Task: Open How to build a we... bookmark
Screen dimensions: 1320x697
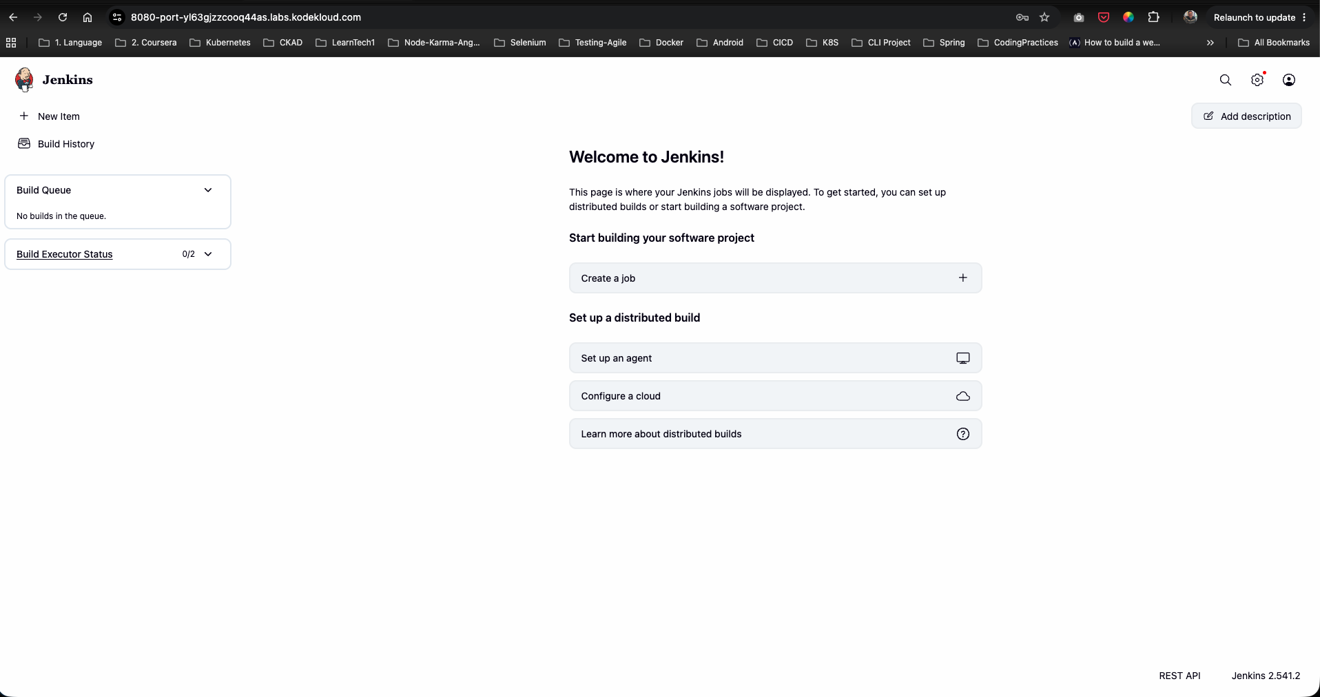Action: click(1115, 43)
